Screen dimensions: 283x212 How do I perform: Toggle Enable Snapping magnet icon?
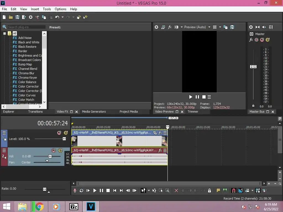pyautogui.click(x=234, y=190)
